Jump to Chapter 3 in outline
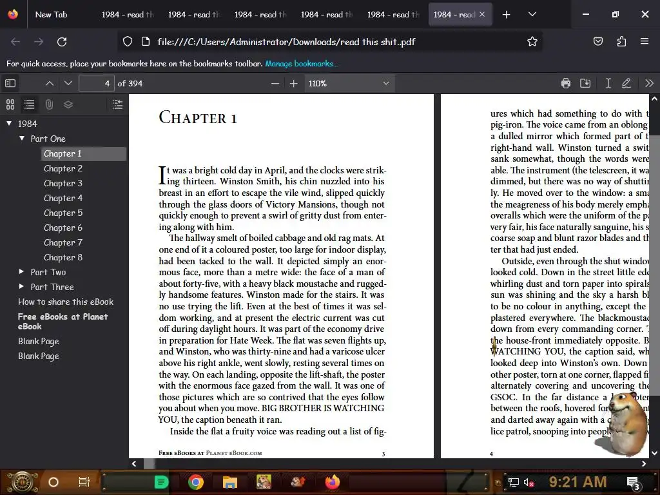Image resolution: width=660 pixels, height=495 pixels. (63, 183)
